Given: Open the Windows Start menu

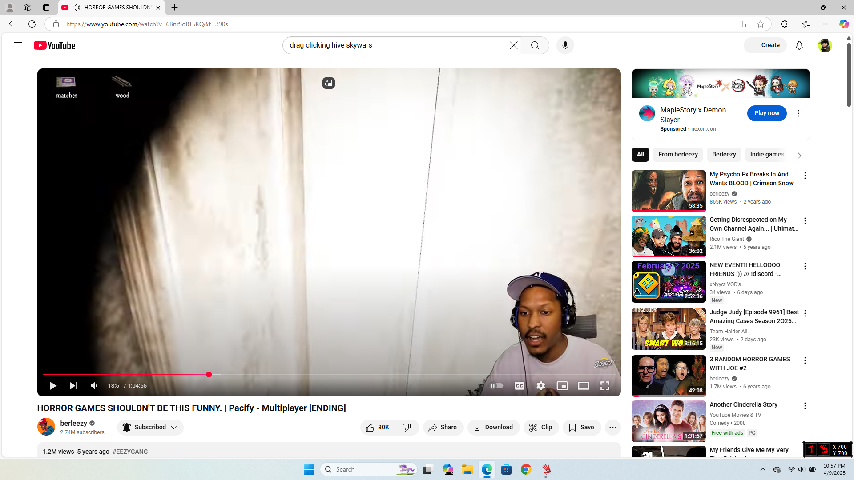Looking at the screenshot, I should pyautogui.click(x=309, y=469).
